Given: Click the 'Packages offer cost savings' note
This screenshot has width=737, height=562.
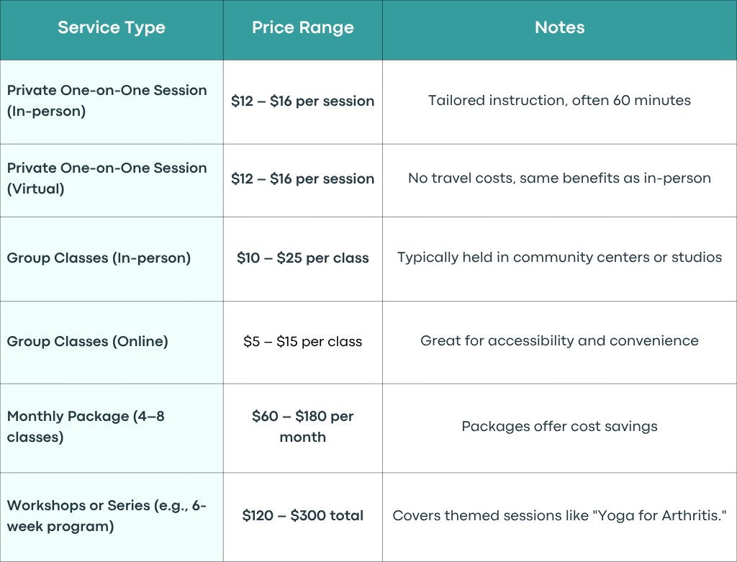Looking at the screenshot, I should [x=559, y=427].
